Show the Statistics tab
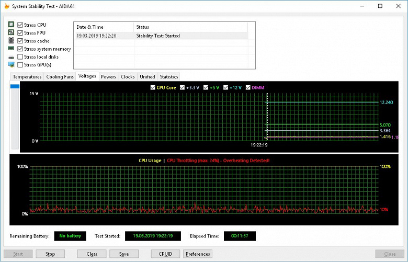Screen dimensions: 408x262 point(169,77)
